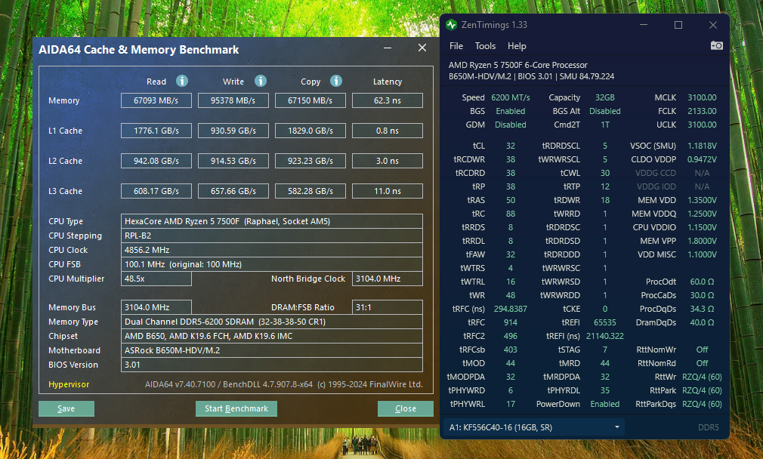763x459 pixels.
Task: Open the Tools menu in ZenTimings
Action: (x=485, y=46)
